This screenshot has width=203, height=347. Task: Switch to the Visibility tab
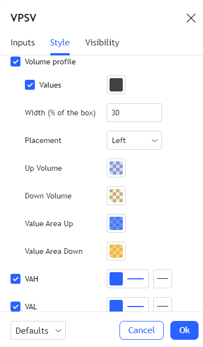(x=102, y=43)
